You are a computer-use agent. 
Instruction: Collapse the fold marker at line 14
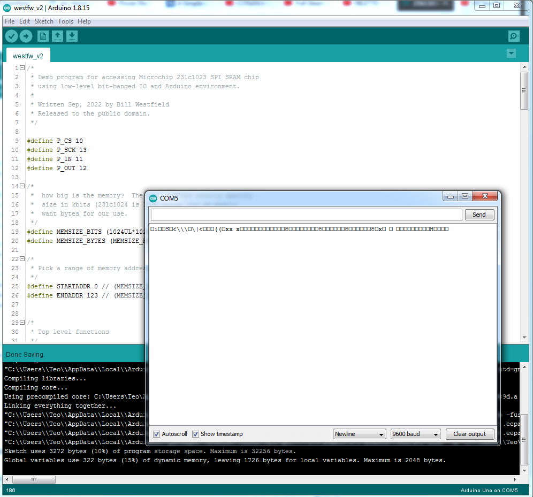21,186
